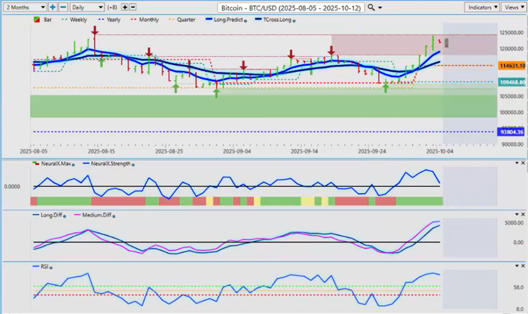The height and width of the screenshot is (314, 528).
Task: Toggle the Yearly legend item
Action: (112, 20)
